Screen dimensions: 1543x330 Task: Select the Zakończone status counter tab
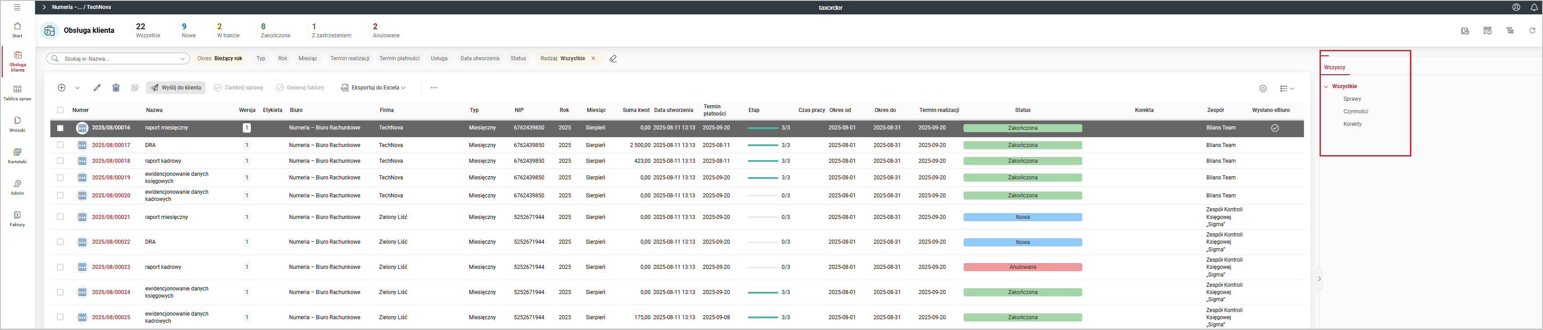pos(275,31)
